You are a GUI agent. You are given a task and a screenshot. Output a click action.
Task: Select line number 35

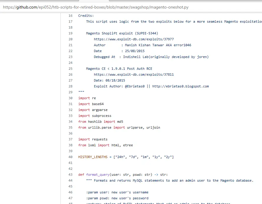tap(71, 127)
